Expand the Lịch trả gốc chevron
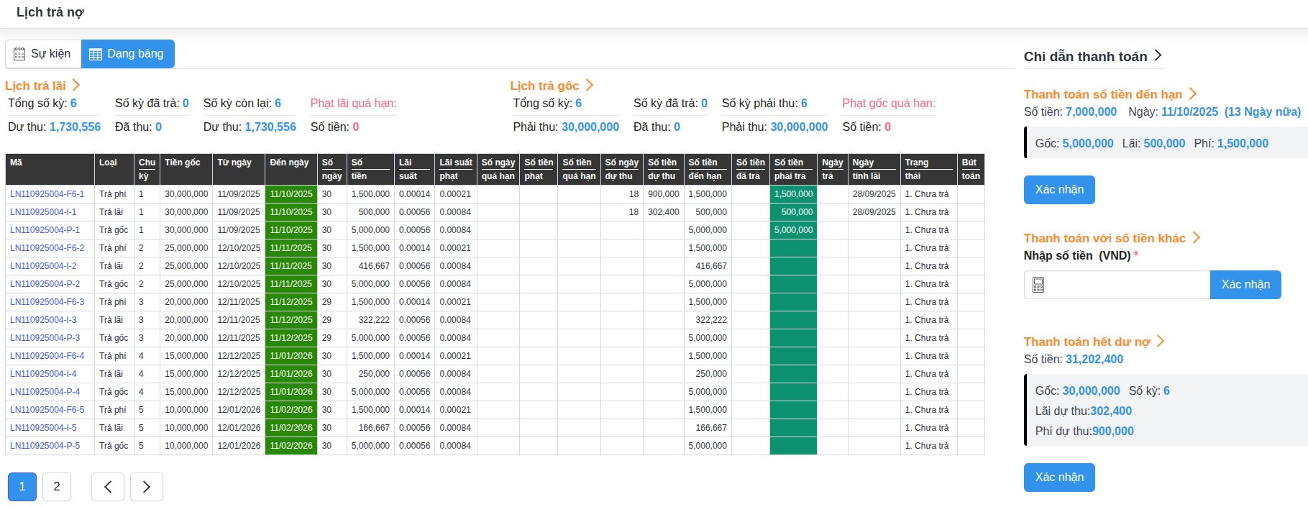Image resolution: width=1308 pixels, height=507 pixels. click(590, 86)
